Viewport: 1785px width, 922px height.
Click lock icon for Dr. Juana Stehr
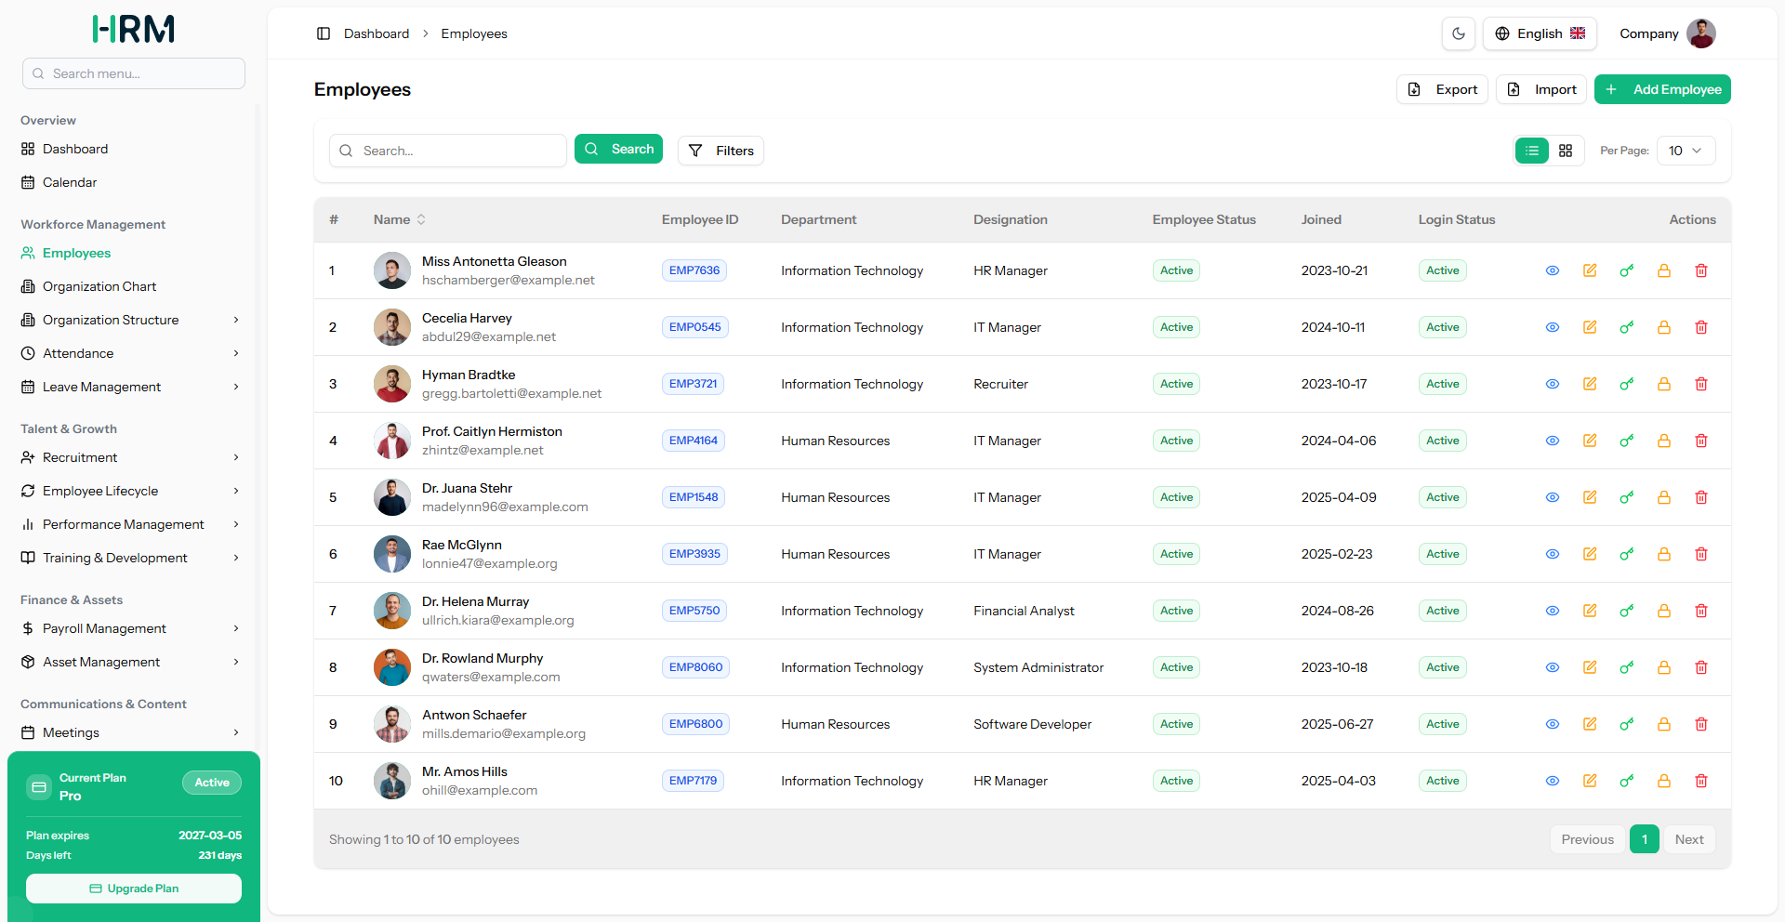[x=1664, y=497]
